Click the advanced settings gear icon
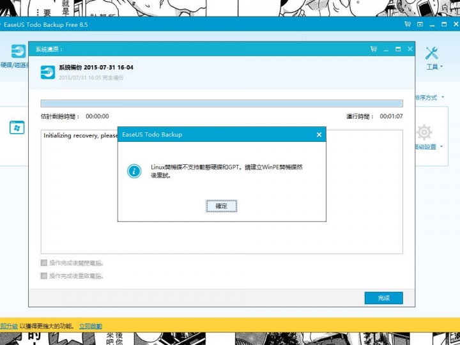 [x=424, y=132]
